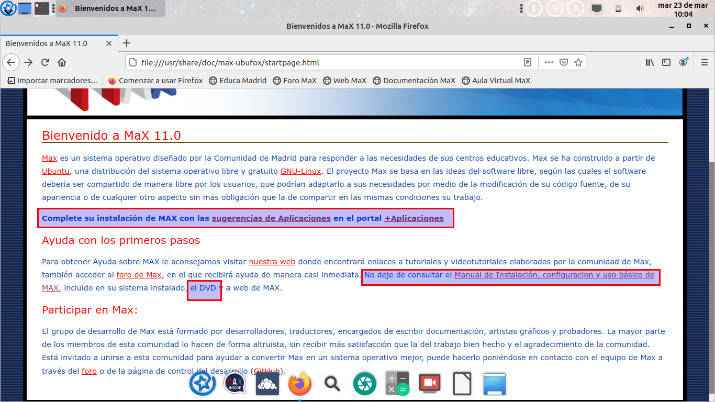This screenshot has height=402, width=715.
Task: Launch the screen recorder dock icon
Action: pyautogui.click(x=429, y=384)
